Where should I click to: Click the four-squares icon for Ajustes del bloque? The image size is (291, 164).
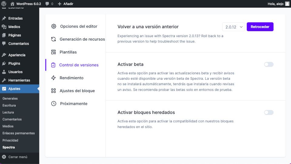(53, 91)
